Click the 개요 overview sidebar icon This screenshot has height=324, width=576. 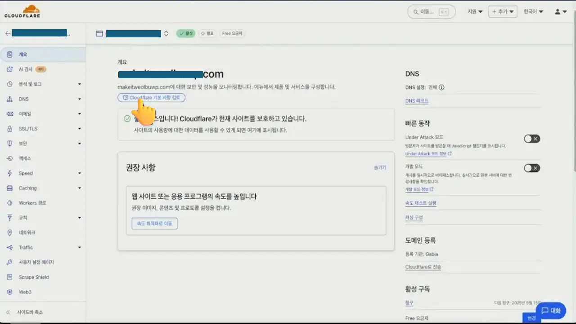point(9,54)
